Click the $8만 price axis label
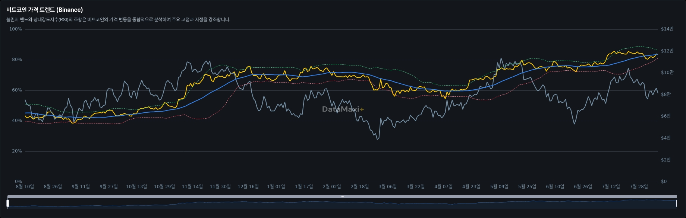 click(x=666, y=94)
